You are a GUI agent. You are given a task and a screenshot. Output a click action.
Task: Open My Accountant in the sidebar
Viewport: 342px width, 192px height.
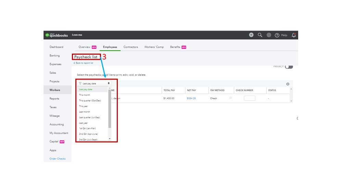59,133
